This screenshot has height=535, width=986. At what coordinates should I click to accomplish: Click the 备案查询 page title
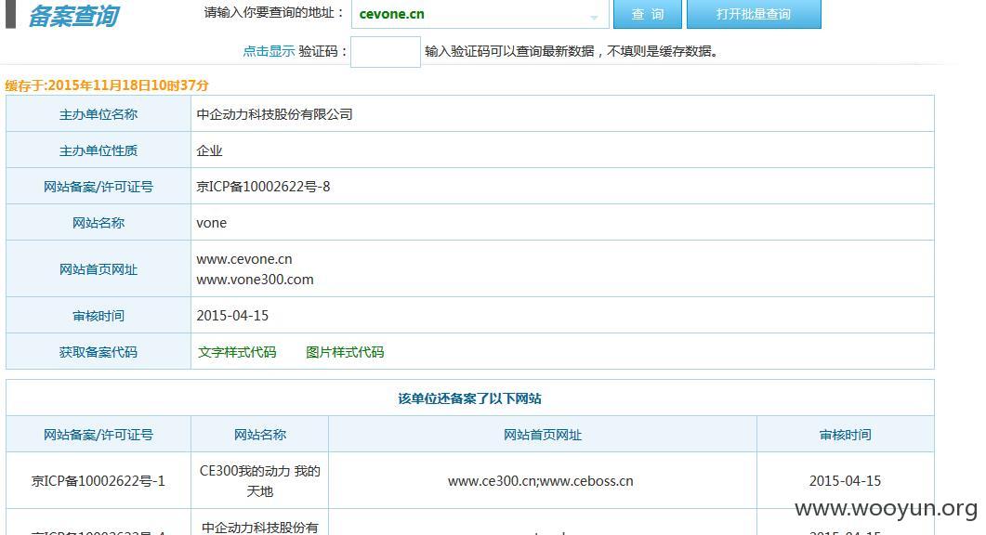[73, 16]
